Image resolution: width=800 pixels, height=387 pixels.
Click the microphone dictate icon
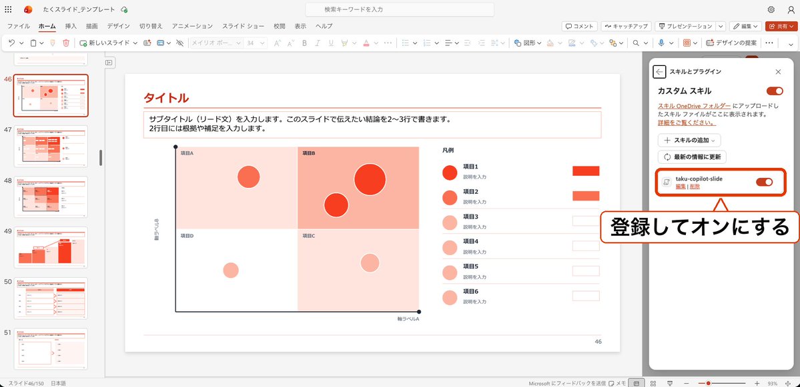(661, 43)
